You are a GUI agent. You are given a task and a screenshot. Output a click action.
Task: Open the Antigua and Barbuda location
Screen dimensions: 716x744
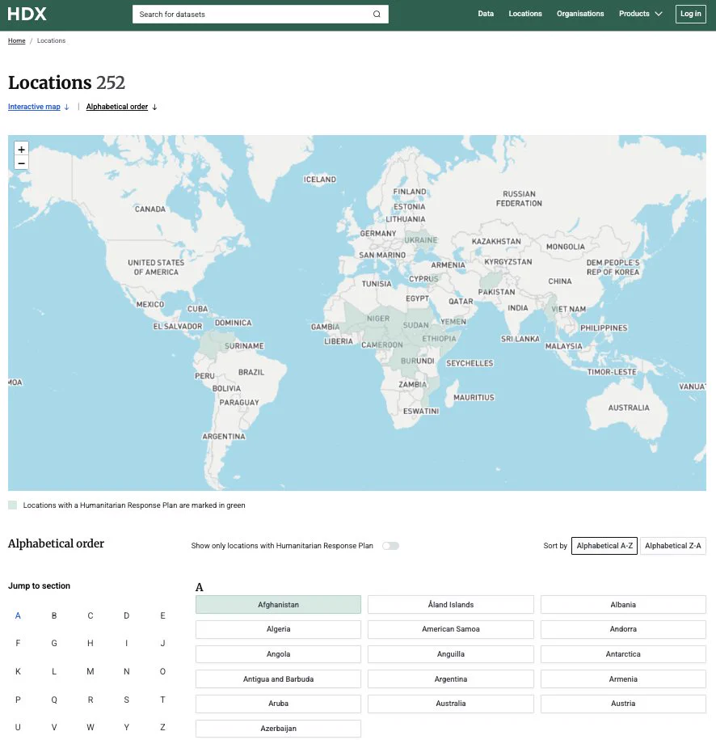point(278,679)
